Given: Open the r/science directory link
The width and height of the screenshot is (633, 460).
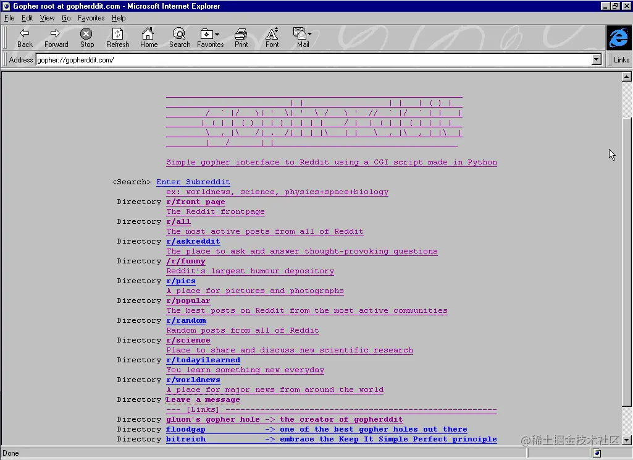Looking at the screenshot, I should pyautogui.click(x=188, y=340).
